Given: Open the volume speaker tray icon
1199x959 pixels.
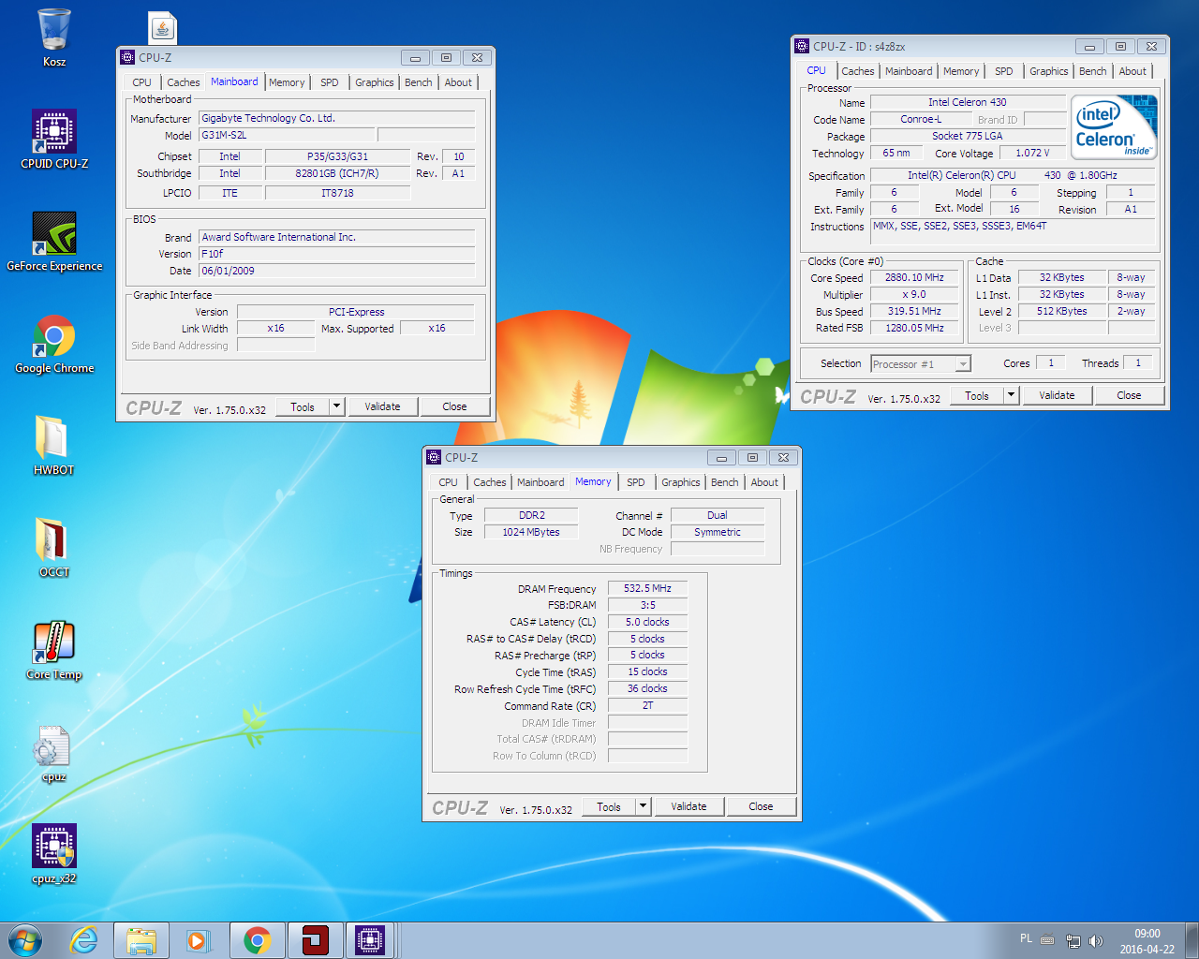Looking at the screenshot, I should pos(1096,940).
